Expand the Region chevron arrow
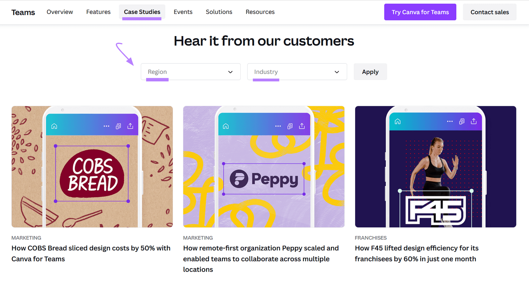This screenshot has height=281, width=529. (230, 72)
